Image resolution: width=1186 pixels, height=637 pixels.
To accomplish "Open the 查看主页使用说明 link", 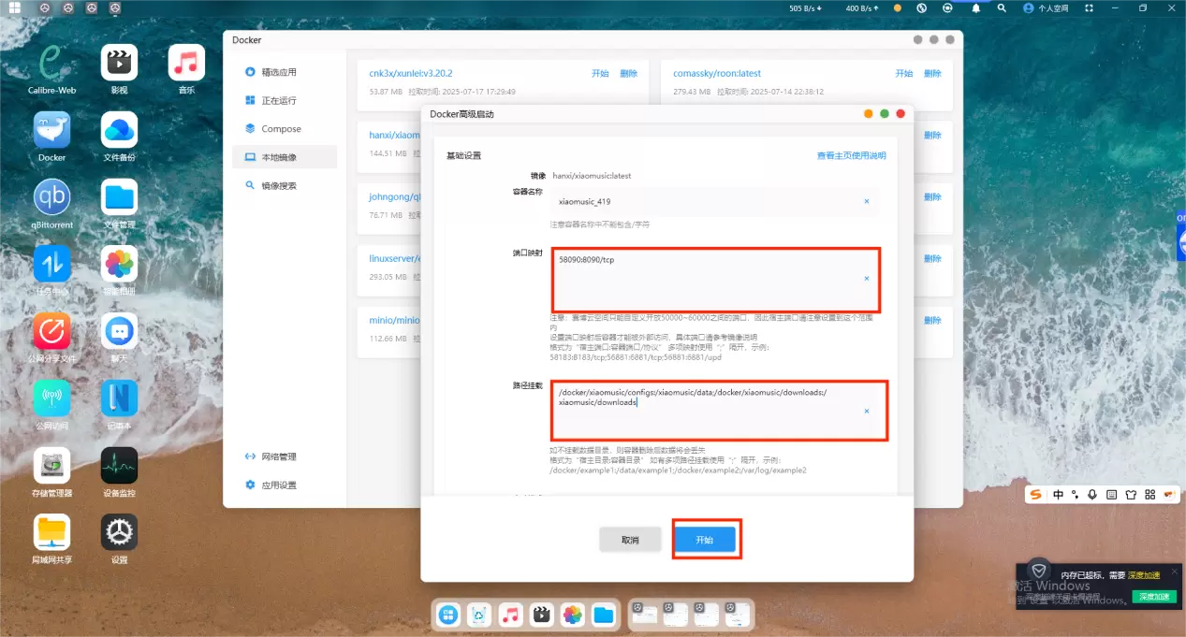I will click(851, 155).
